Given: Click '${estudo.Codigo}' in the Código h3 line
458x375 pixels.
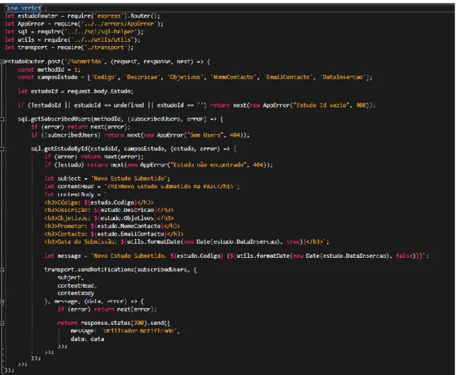Looking at the screenshot, I should coord(111,202).
